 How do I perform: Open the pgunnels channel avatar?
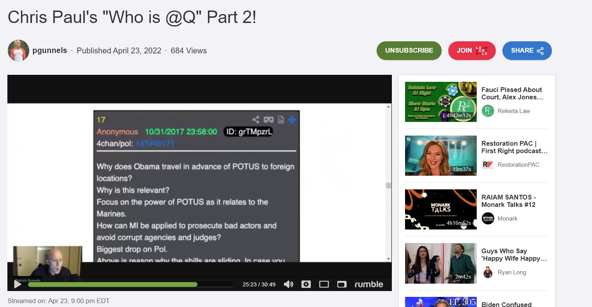click(x=18, y=51)
